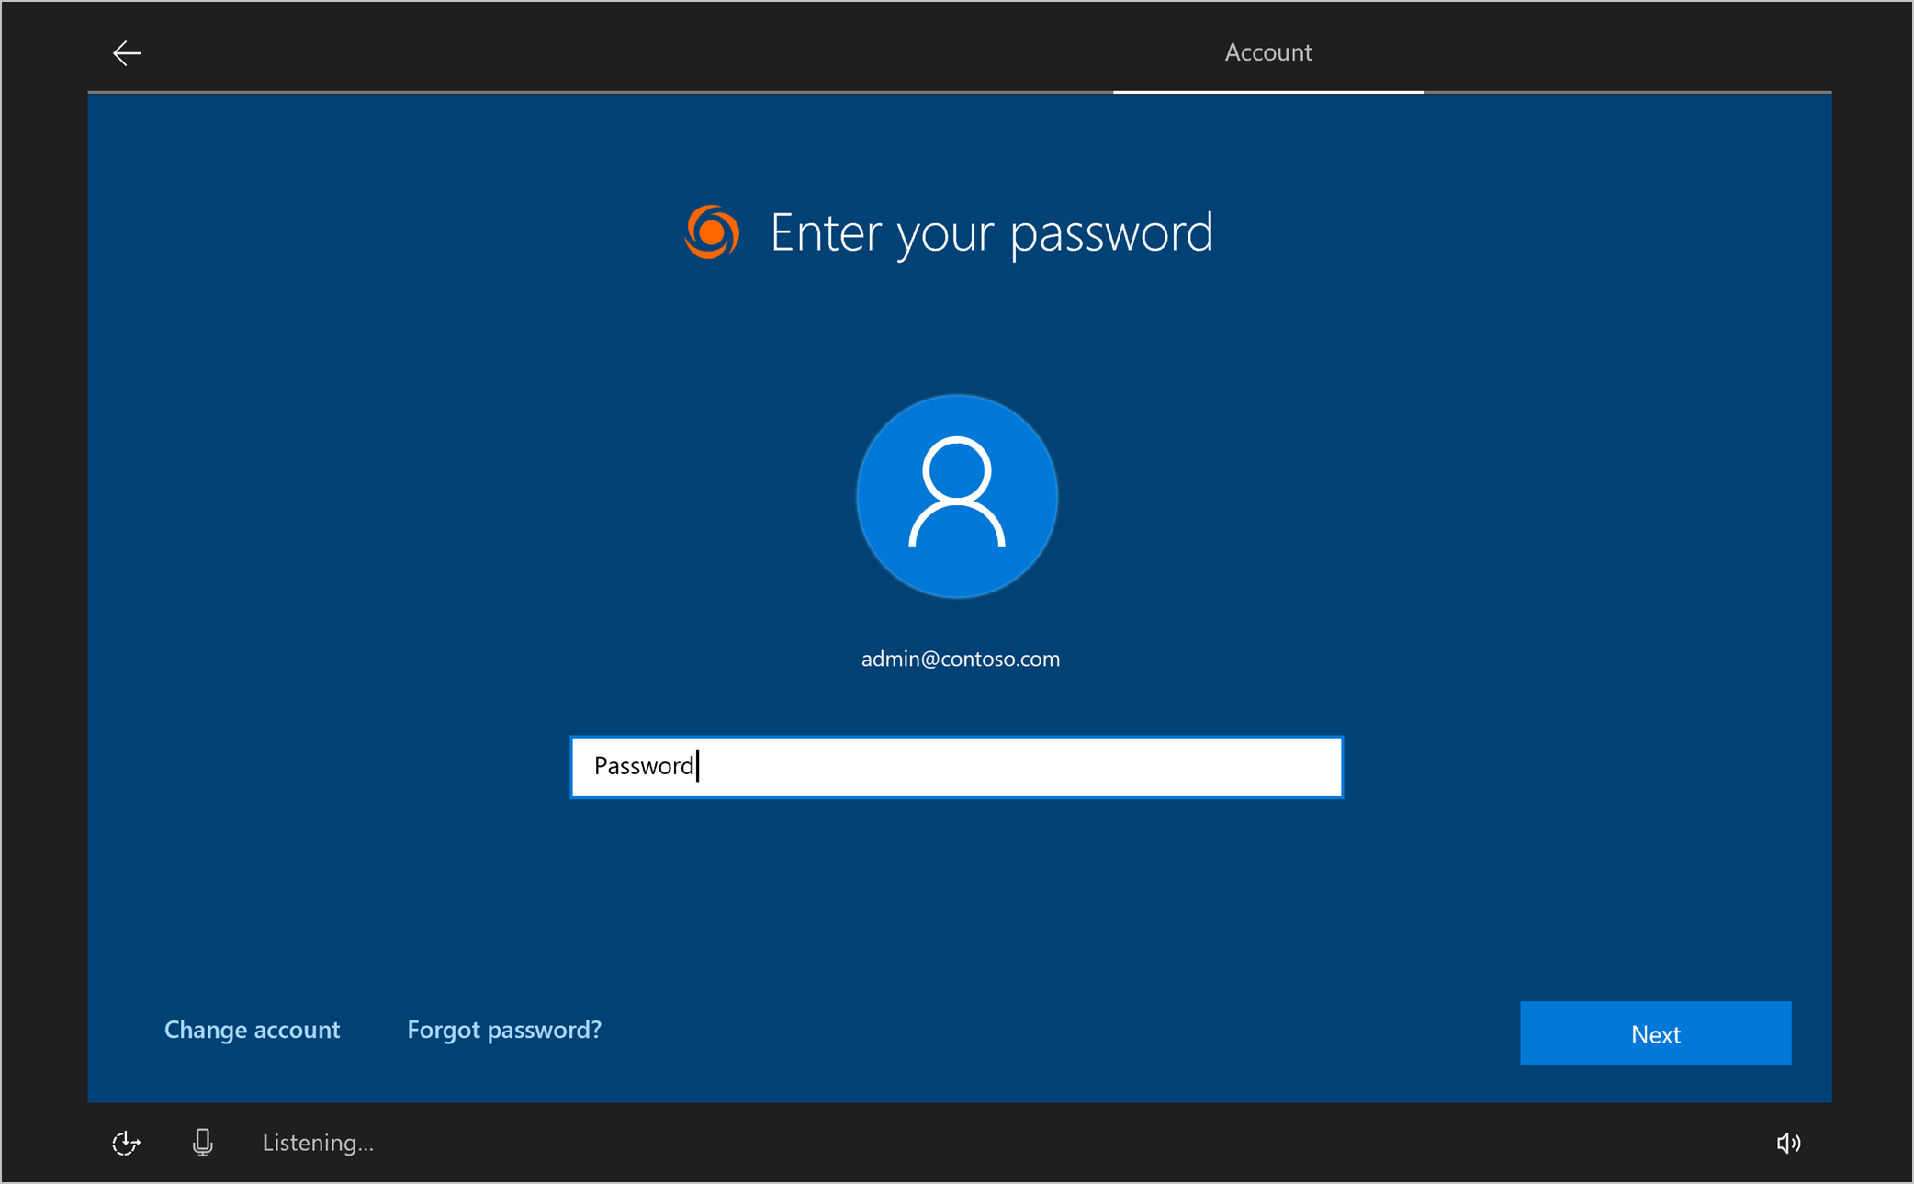
Task: Click the progress bar at top
Action: pyautogui.click(x=956, y=89)
